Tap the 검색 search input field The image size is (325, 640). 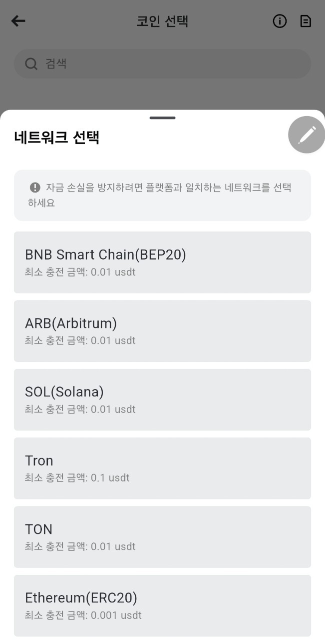point(162,63)
